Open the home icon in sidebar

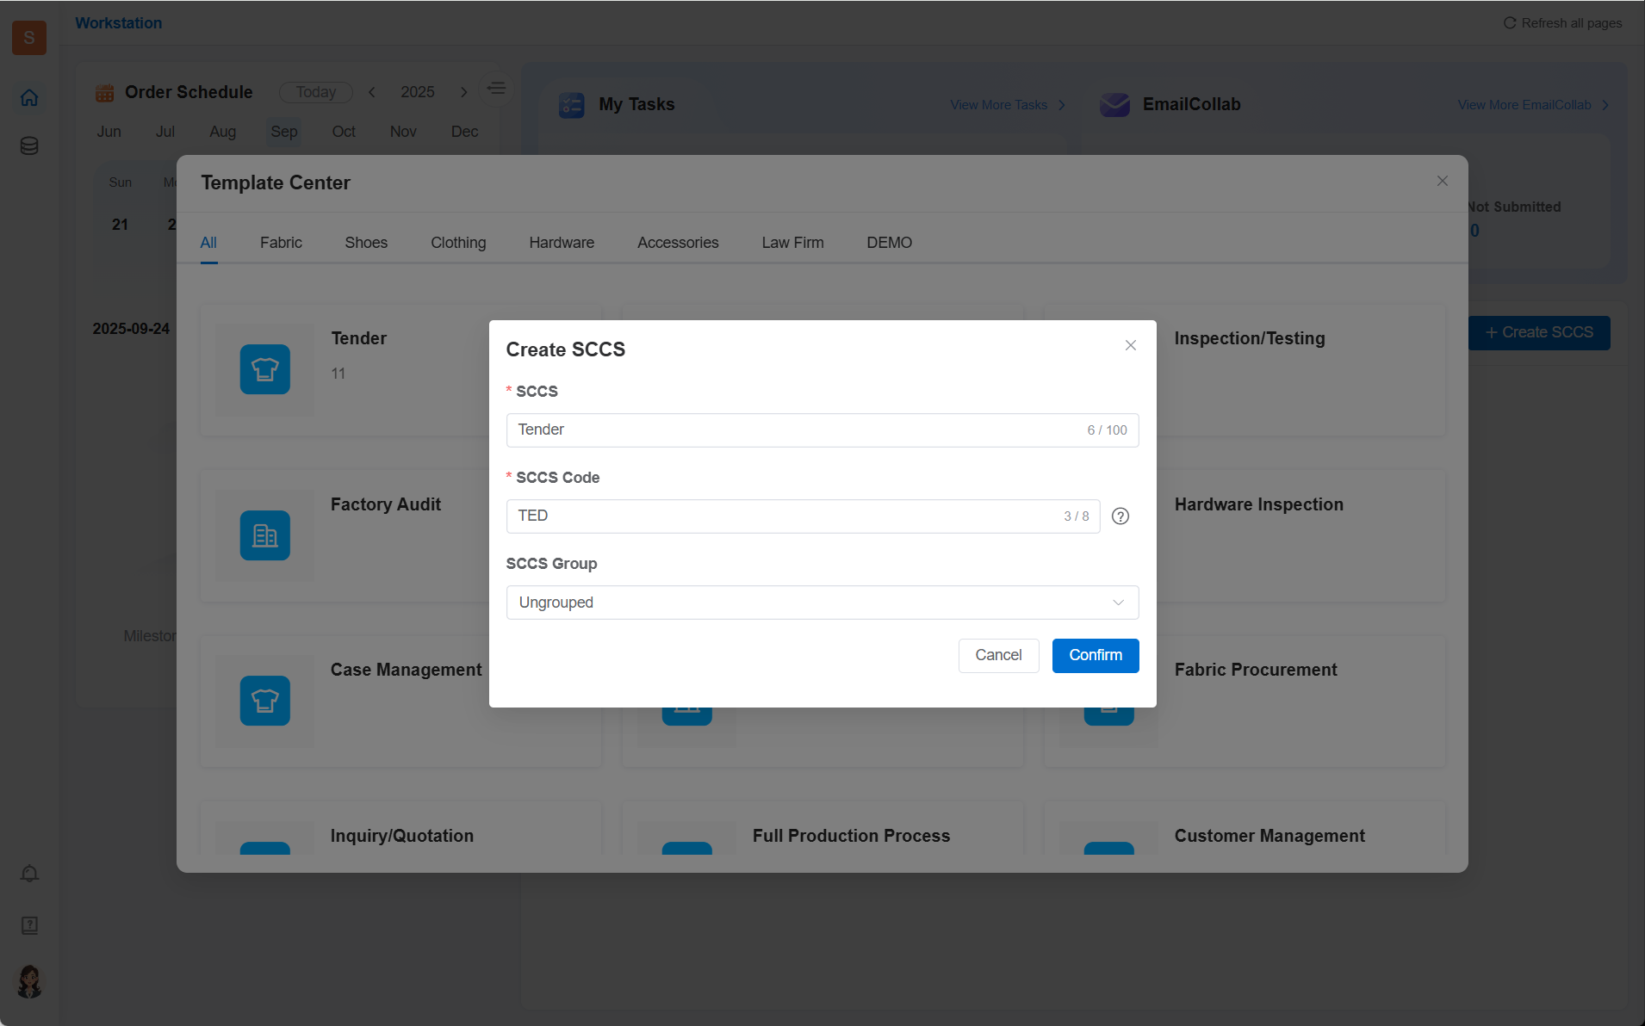coord(29,98)
